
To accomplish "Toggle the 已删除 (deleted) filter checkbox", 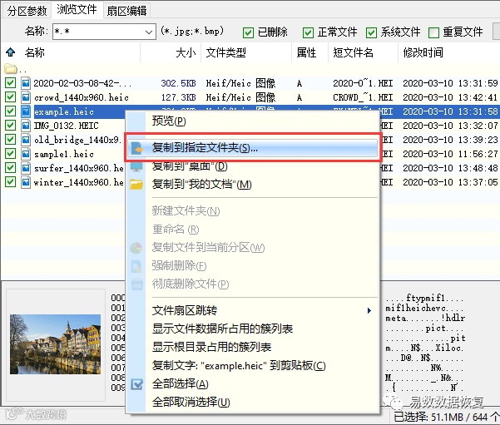I will click(x=248, y=32).
